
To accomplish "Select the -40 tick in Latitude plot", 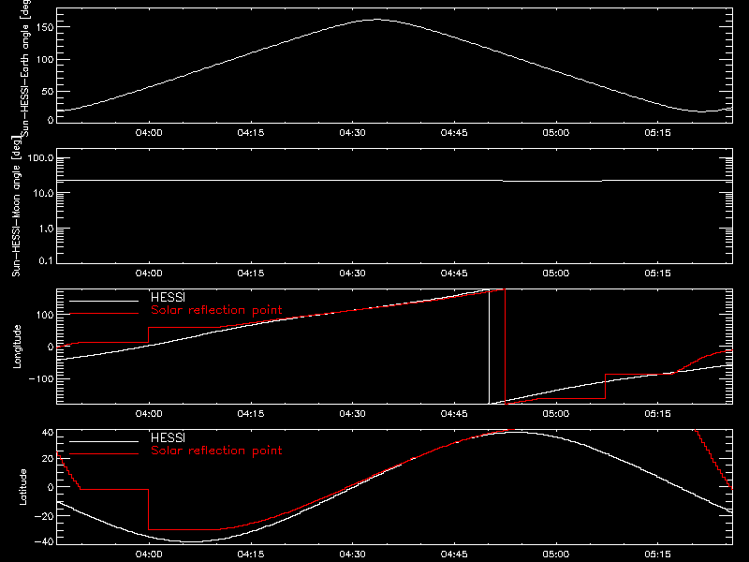I will tap(44, 542).
